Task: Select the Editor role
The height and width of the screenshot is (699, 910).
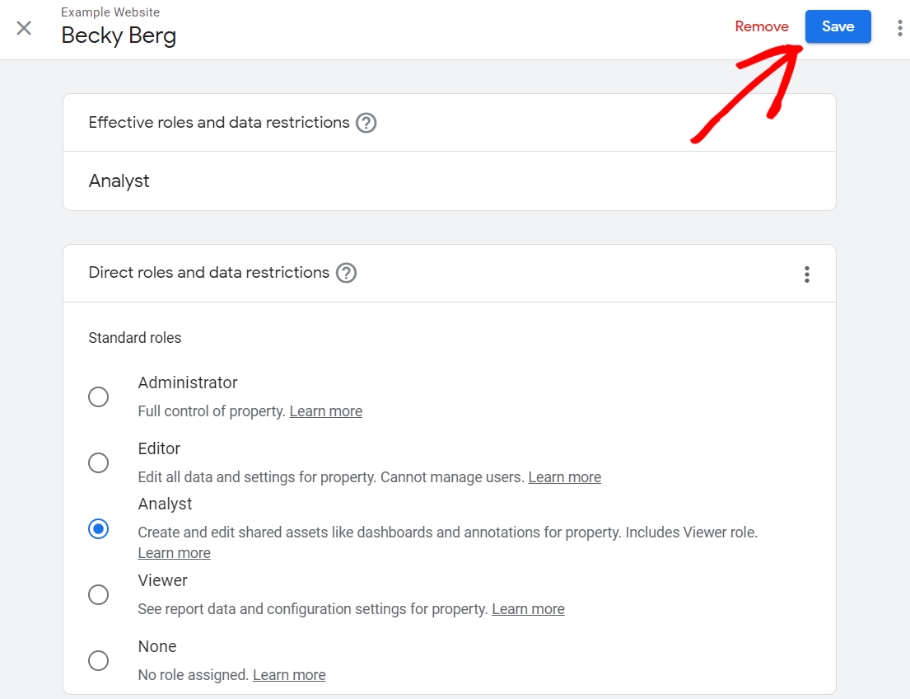Action: (98, 462)
